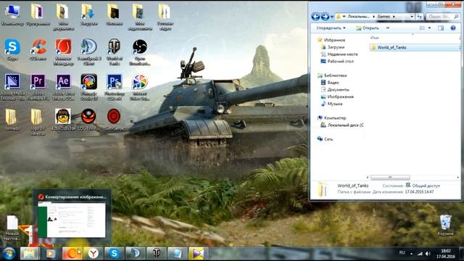Select the Adobe After Effects desktop icon
Screen dimensions: 464x261
(63, 87)
